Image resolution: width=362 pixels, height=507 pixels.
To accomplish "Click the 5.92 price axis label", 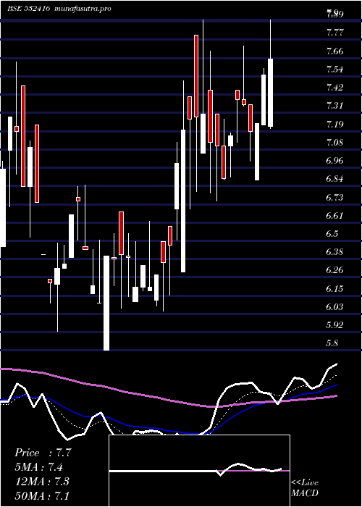I will pos(334,325).
